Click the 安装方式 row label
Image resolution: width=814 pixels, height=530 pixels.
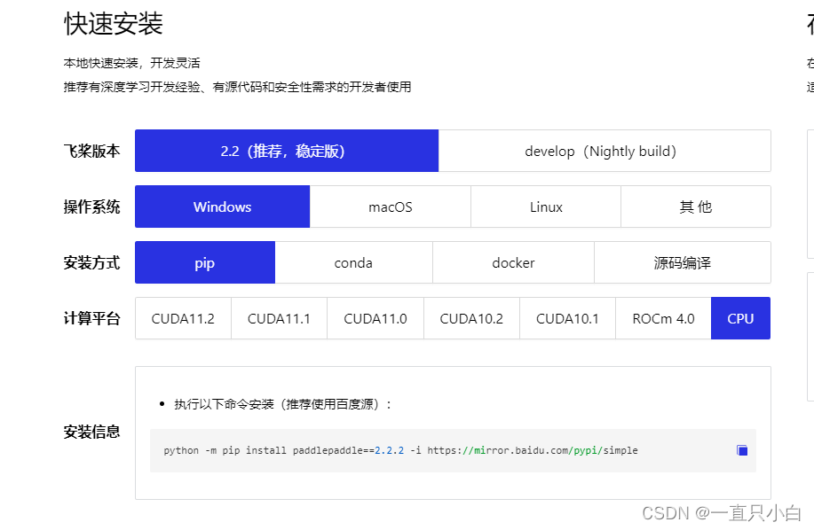(92, 262)
